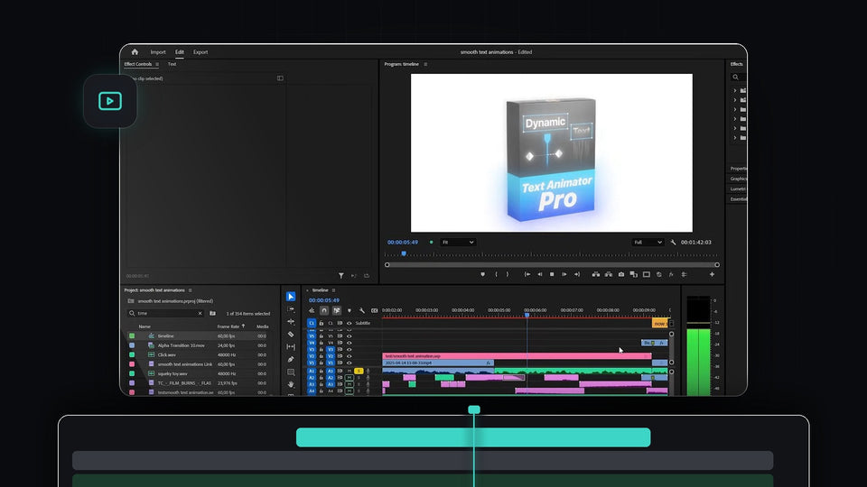Viewport: 867px width, 487px height.
Task: Open the Lumetri panel tab
Action: [738, 188]
